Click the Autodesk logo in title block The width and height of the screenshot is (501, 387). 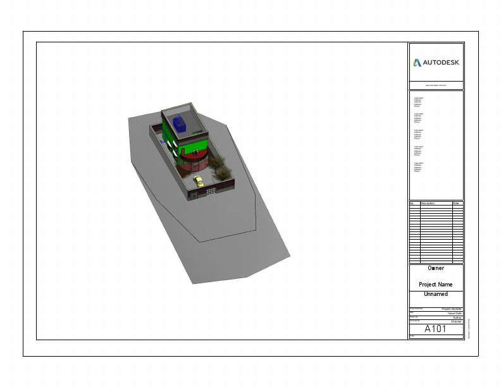tap(436, 63)
